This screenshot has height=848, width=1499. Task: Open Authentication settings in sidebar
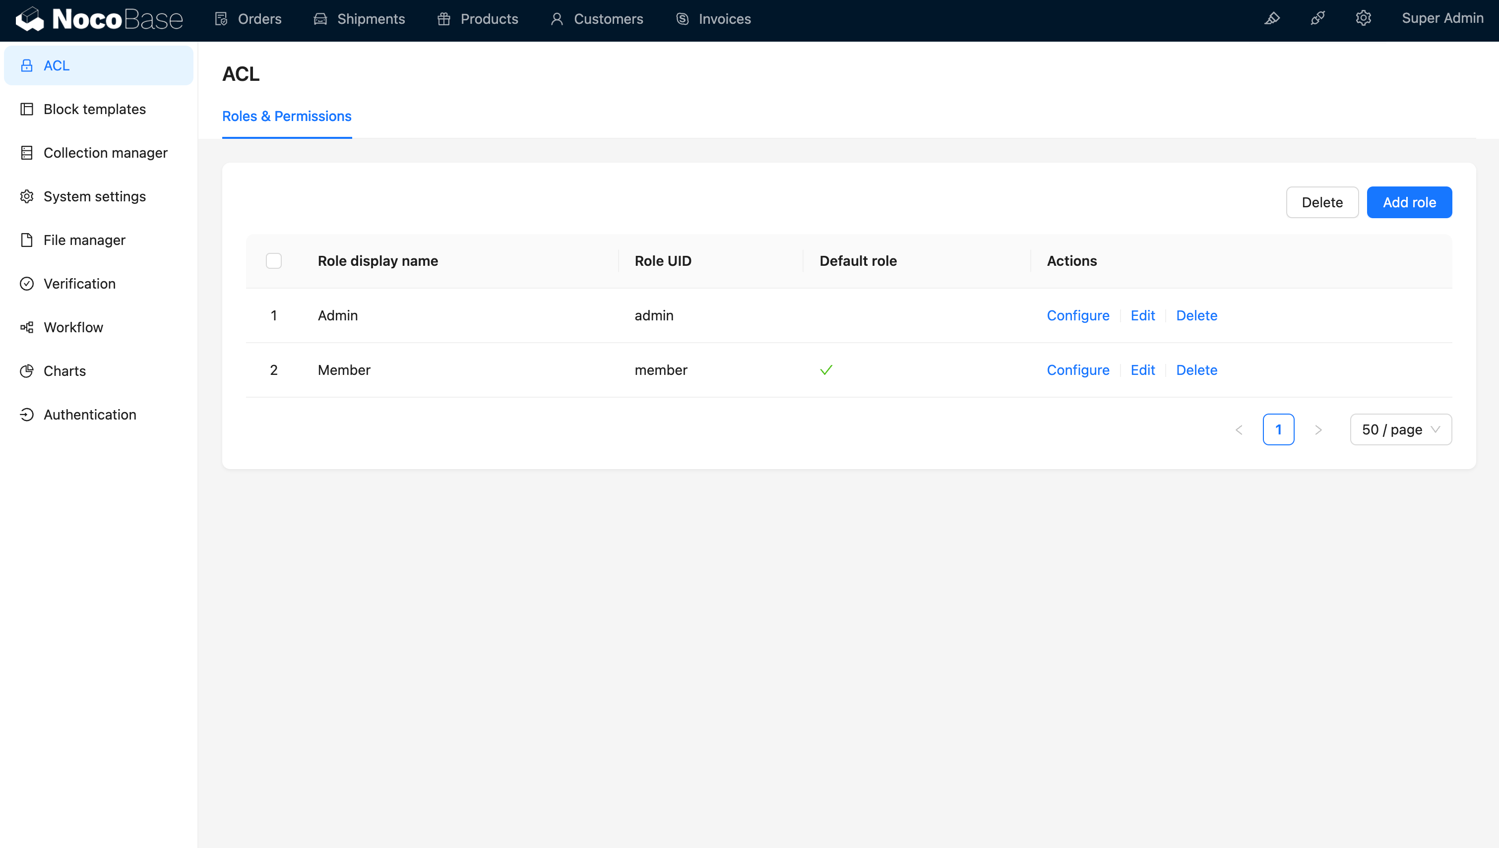tap(90, 415)
